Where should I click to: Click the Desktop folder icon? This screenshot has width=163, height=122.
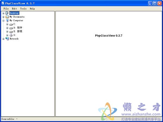[x=7, y=13]
